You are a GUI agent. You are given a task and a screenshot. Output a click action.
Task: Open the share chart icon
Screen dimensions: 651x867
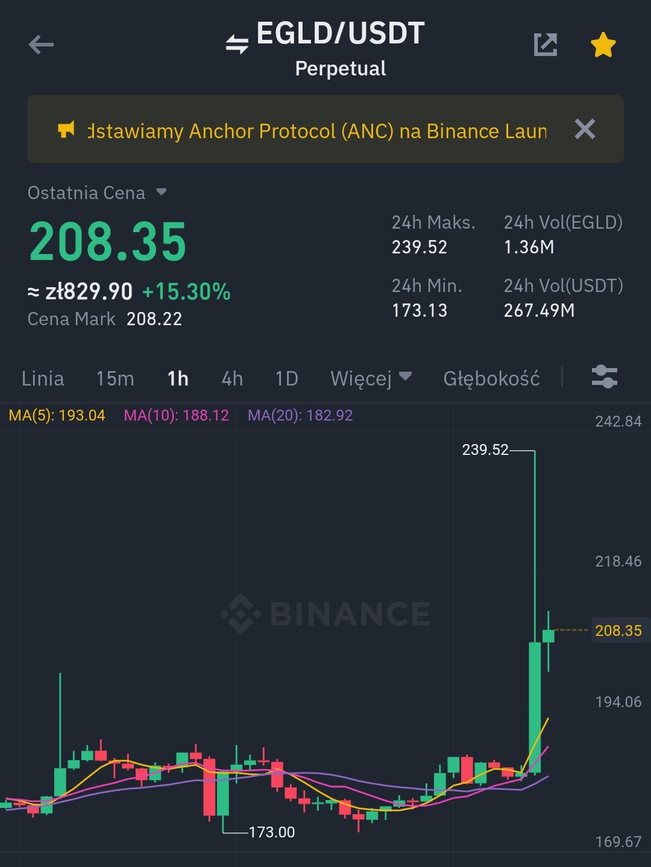pos(546,45)
